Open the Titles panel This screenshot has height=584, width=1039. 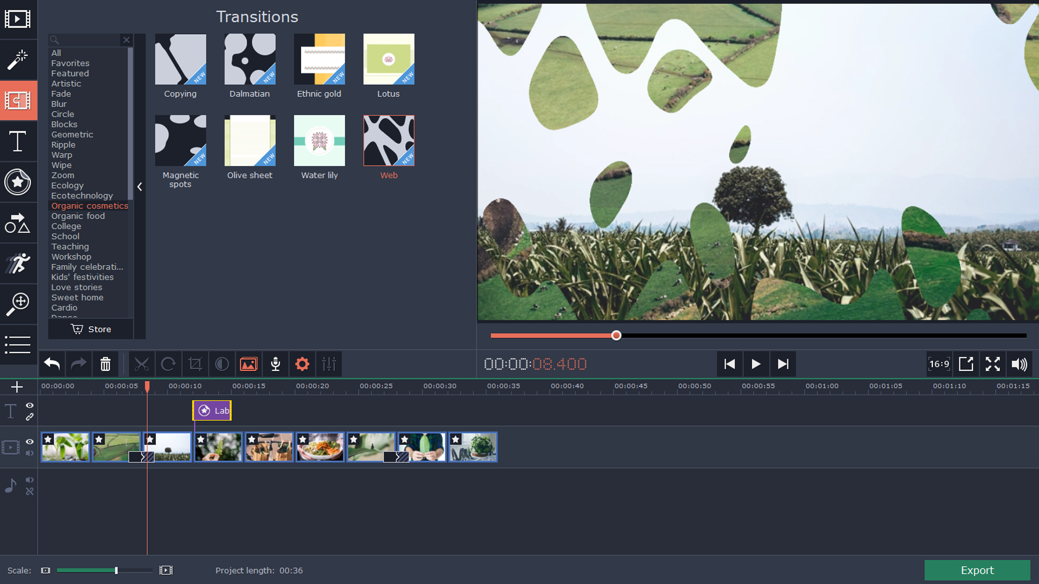tap(18, 142)
